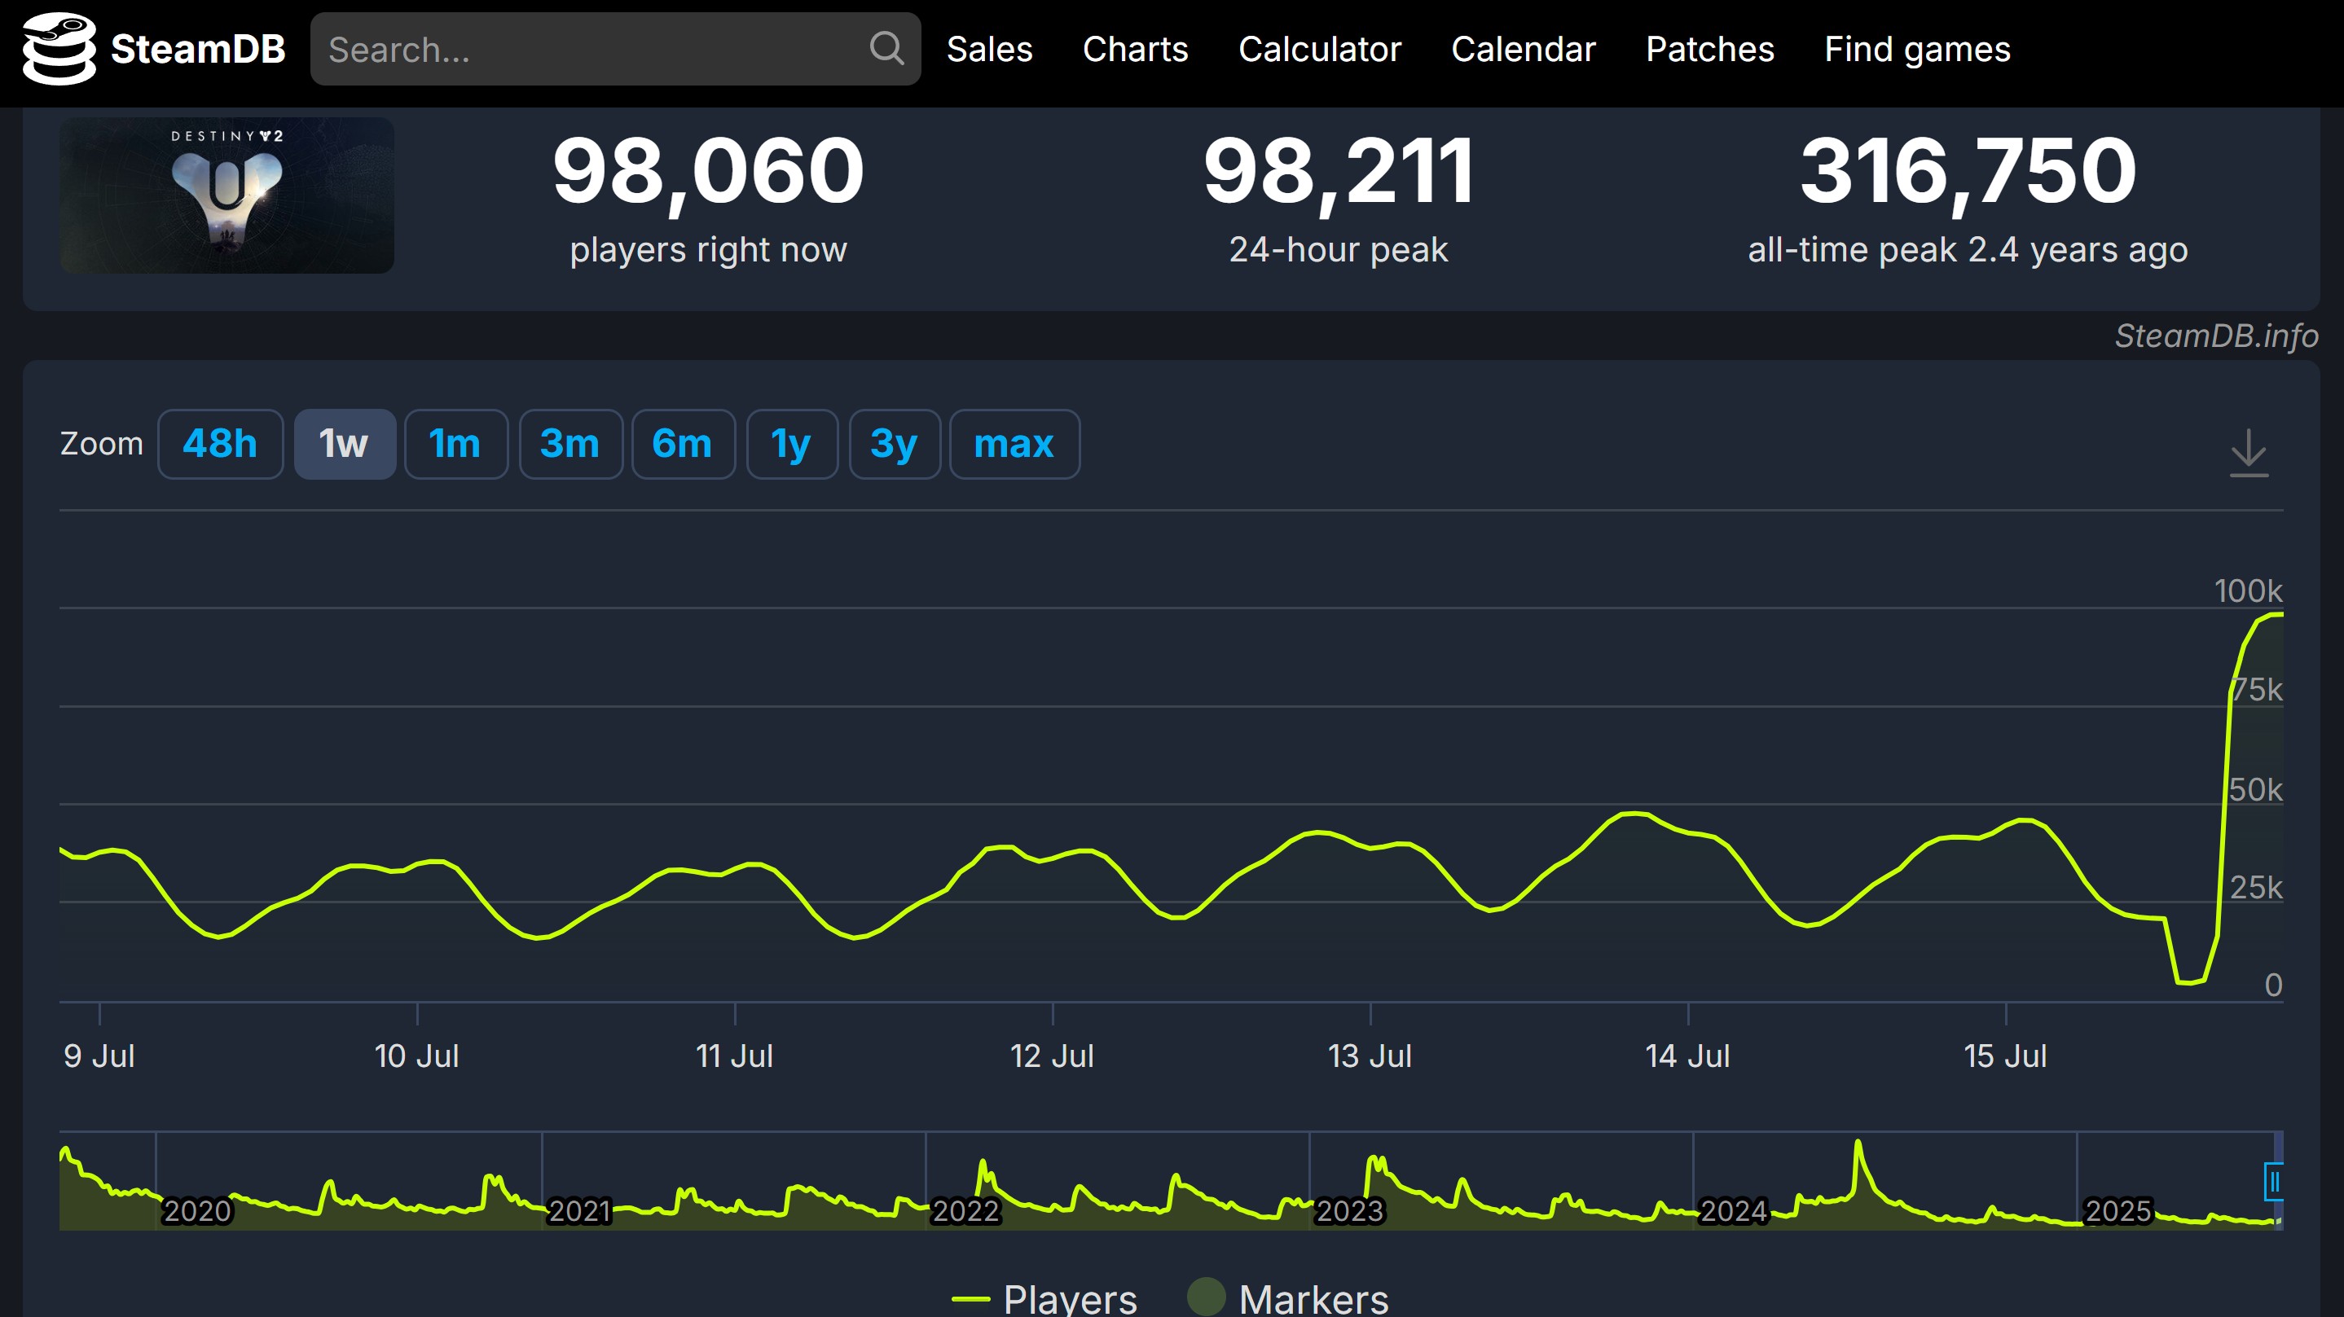The height and width of the screenshot is (1317, 2344).
Task: Focus the Search input field
Action: click(615, 49)
